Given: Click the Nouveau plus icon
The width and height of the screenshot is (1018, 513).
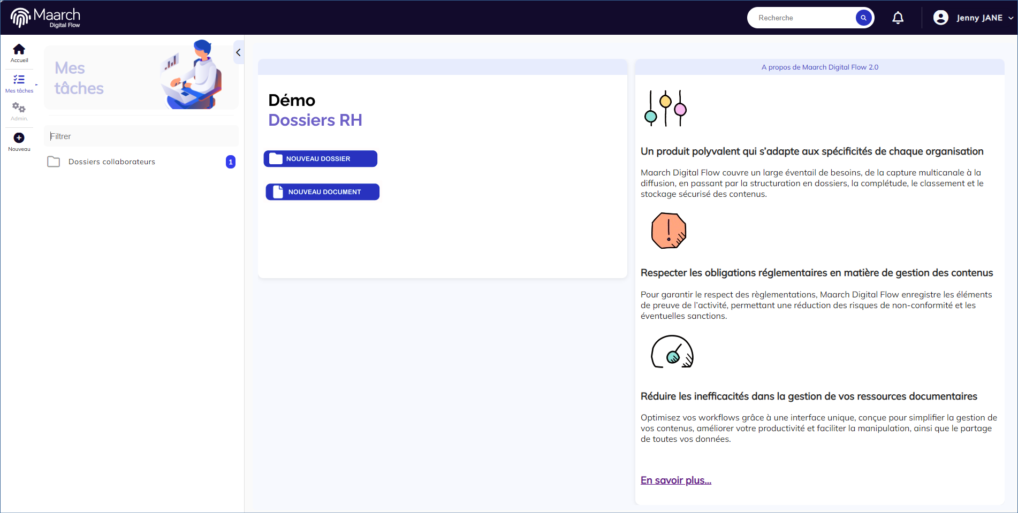Looking at the screenshot, I should pos(19,138).
